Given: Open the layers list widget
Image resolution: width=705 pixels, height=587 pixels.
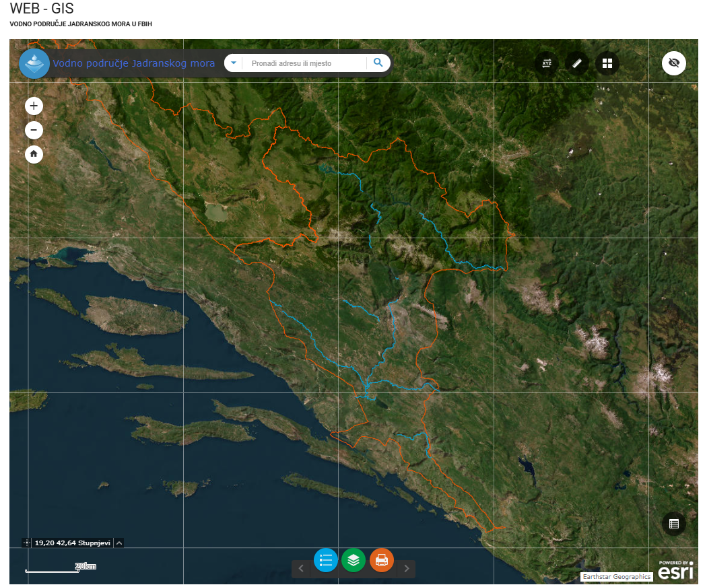Looking at the screenshot, I should (x=354, y=560).
